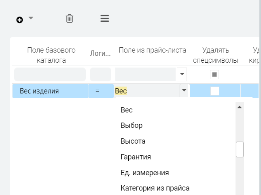Toggle the filter checkbox under Удалять спецсимволы
Screen dimensions: 261x195
tap(214, 74)
